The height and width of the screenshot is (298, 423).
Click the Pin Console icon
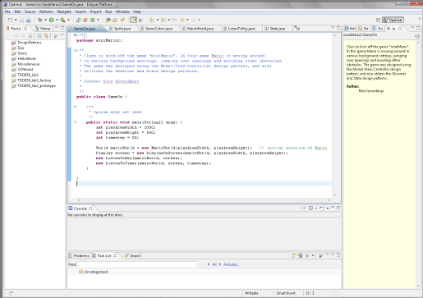click(x=303, y=209)
